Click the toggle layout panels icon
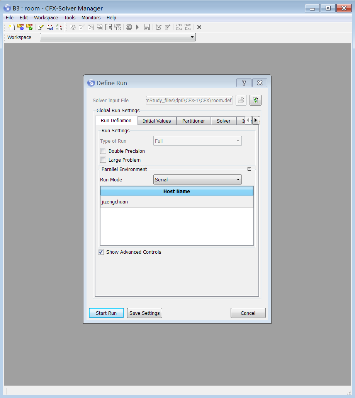Screen dimensions: 355x398 pos(109,27)
